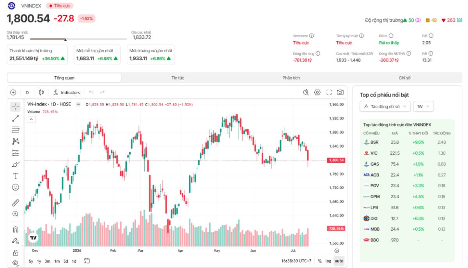468x268 pixels.
Task: Switch to the Tổng quan tab
Action: click(x=64, y=78)
